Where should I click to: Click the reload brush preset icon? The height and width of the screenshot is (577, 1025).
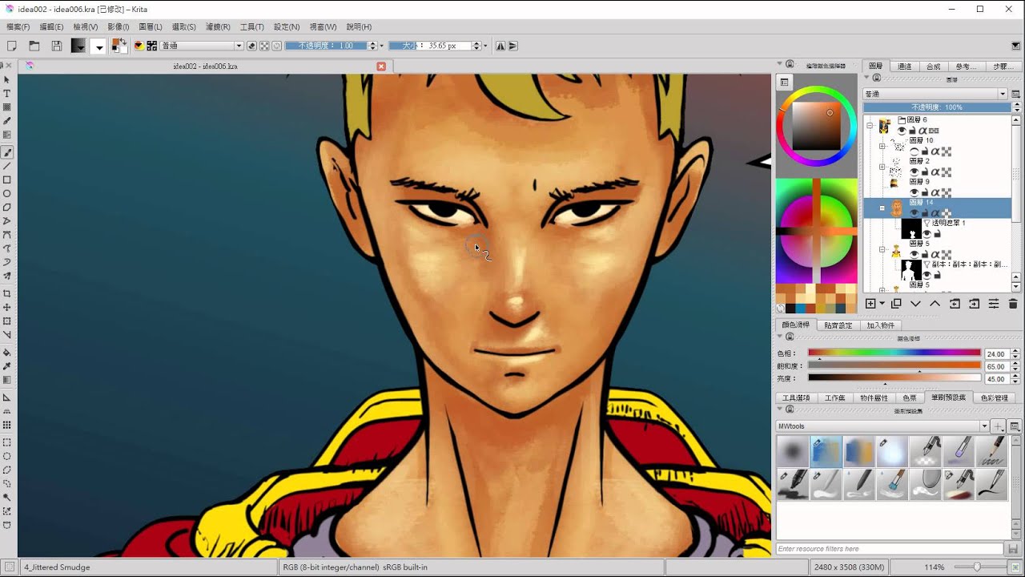(277, 46)
